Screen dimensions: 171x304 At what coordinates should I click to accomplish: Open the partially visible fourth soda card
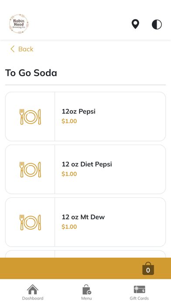85,254
